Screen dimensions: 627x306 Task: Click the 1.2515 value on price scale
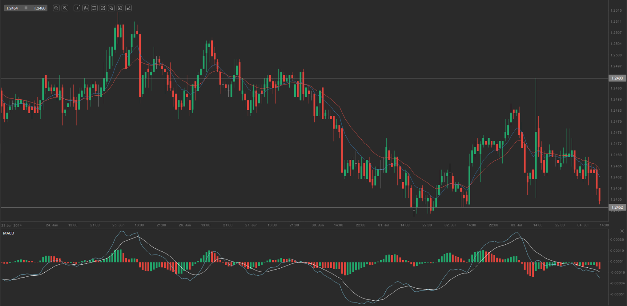(x=616, y=11)
